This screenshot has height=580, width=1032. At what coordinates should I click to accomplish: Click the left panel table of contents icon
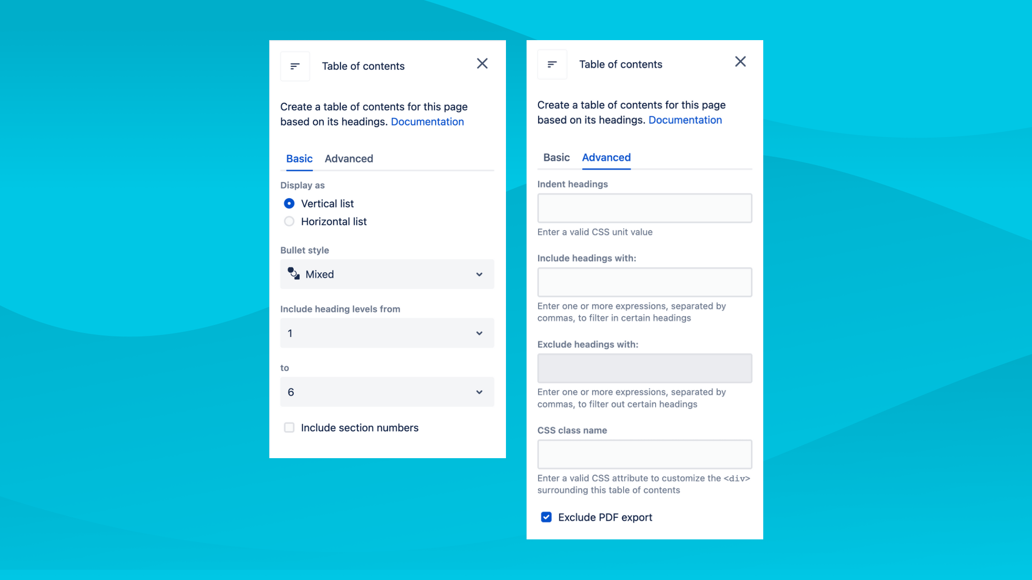[x=295, y=66]
